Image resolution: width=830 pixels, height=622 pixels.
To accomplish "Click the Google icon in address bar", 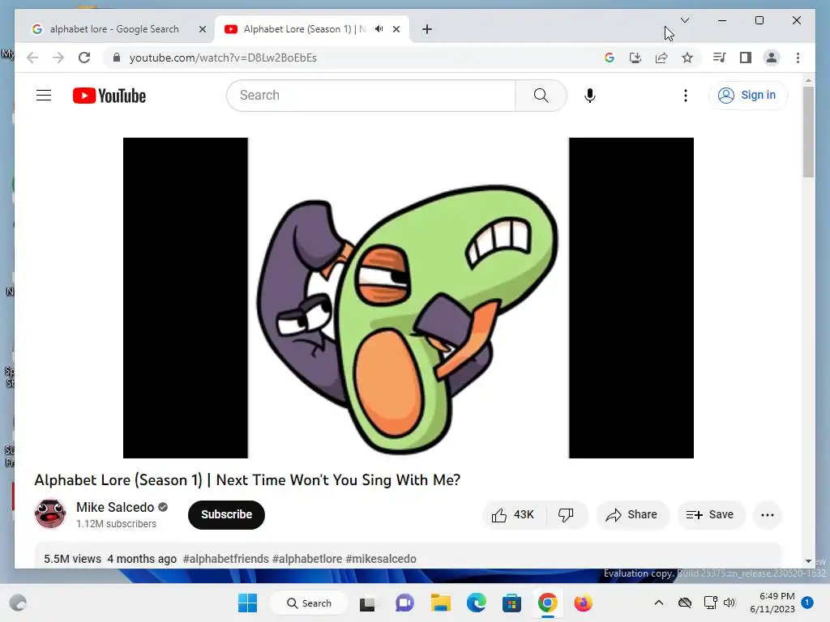I will (x=610, y=58).
